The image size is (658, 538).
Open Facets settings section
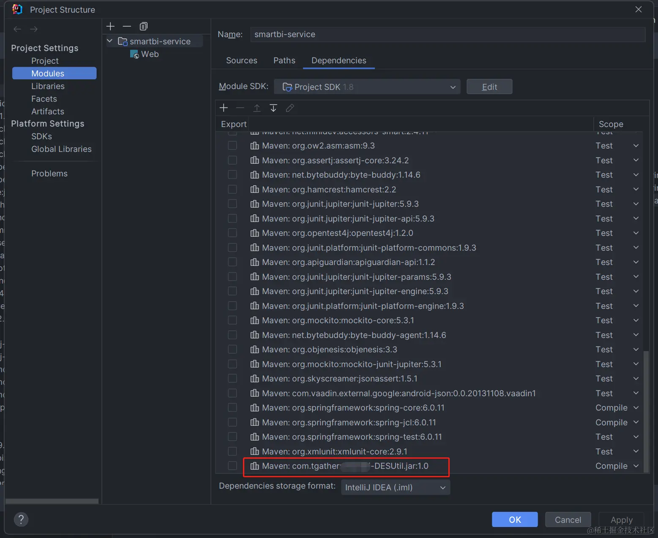click(x=44, y=99)
